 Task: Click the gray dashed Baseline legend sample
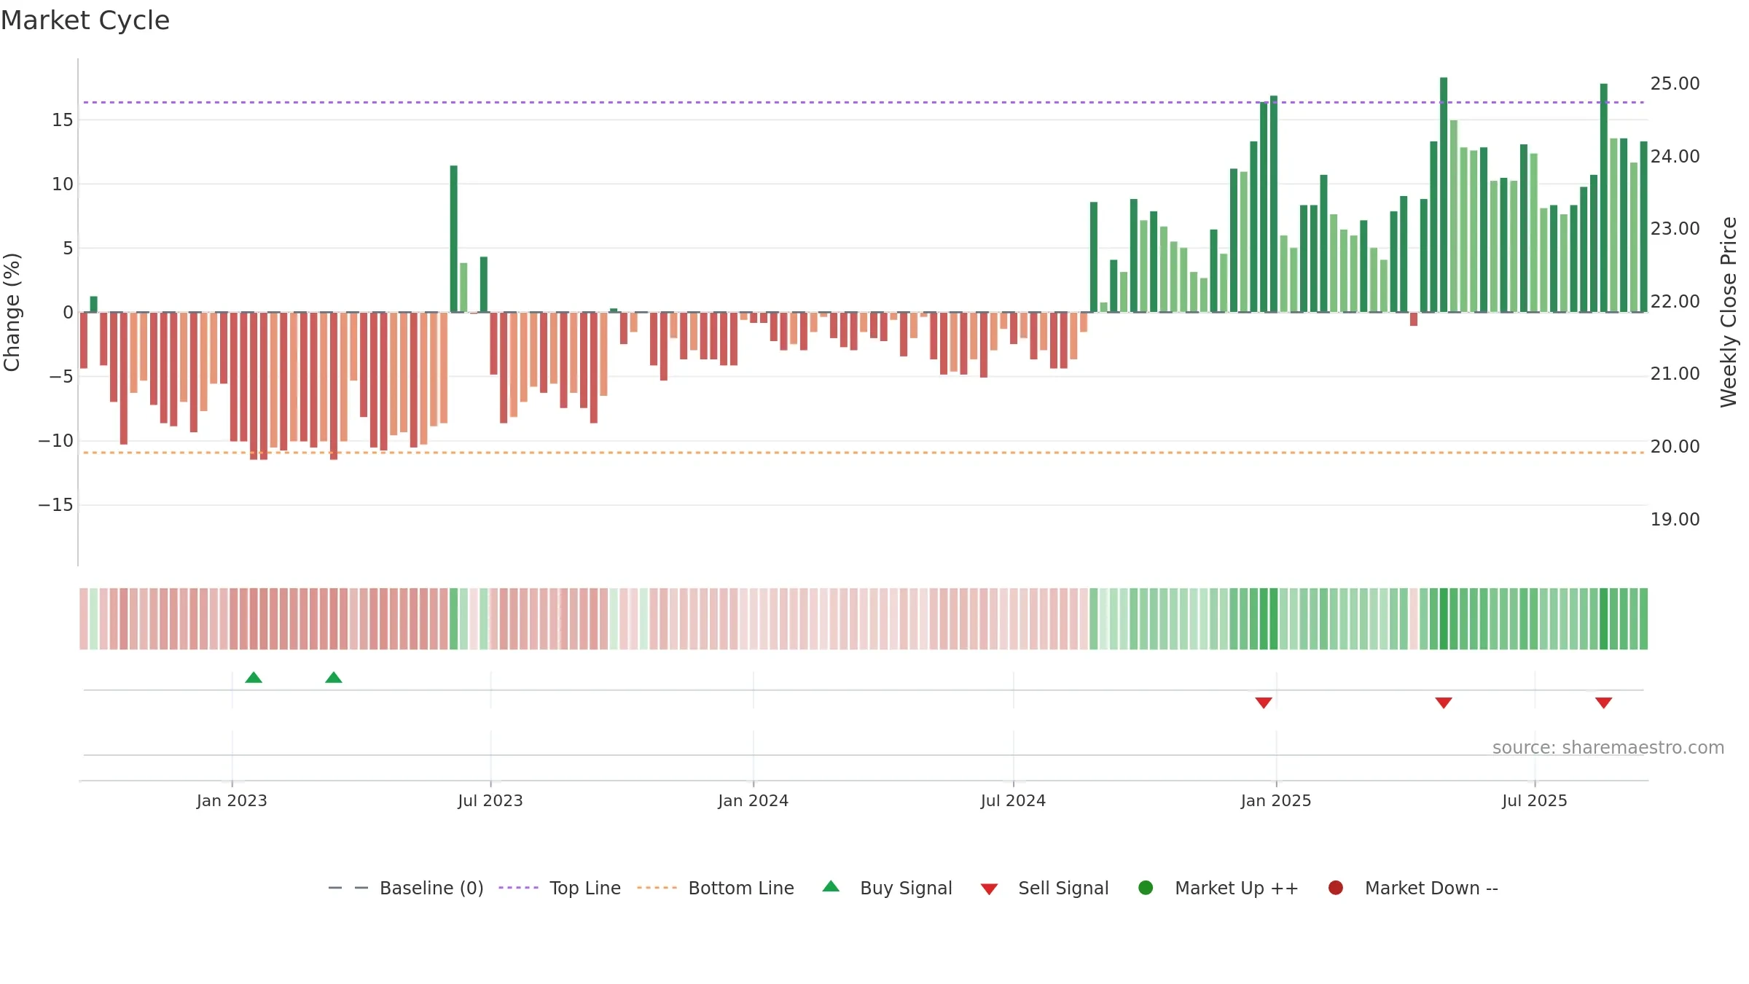click(x=348, y=888)
